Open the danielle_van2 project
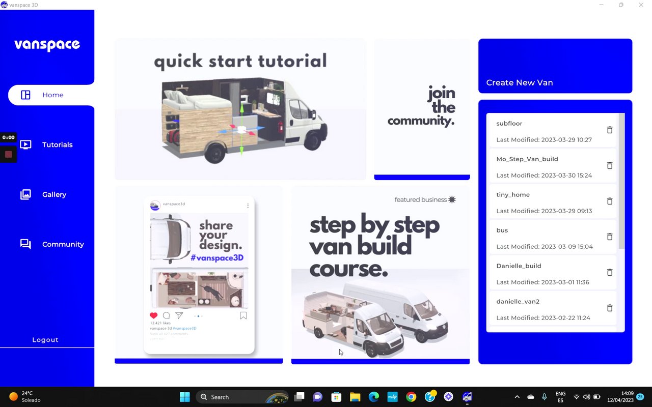This screenshot has height=407, width=652. (552, 308)
